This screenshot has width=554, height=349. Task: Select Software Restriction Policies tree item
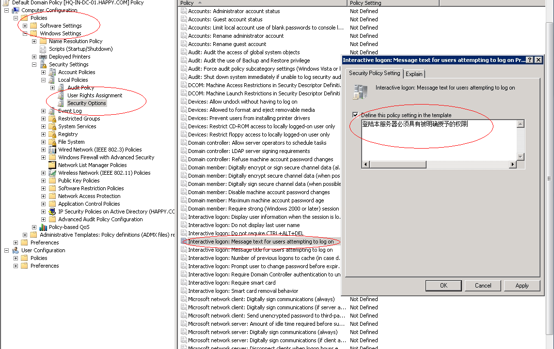click(91, 188)
